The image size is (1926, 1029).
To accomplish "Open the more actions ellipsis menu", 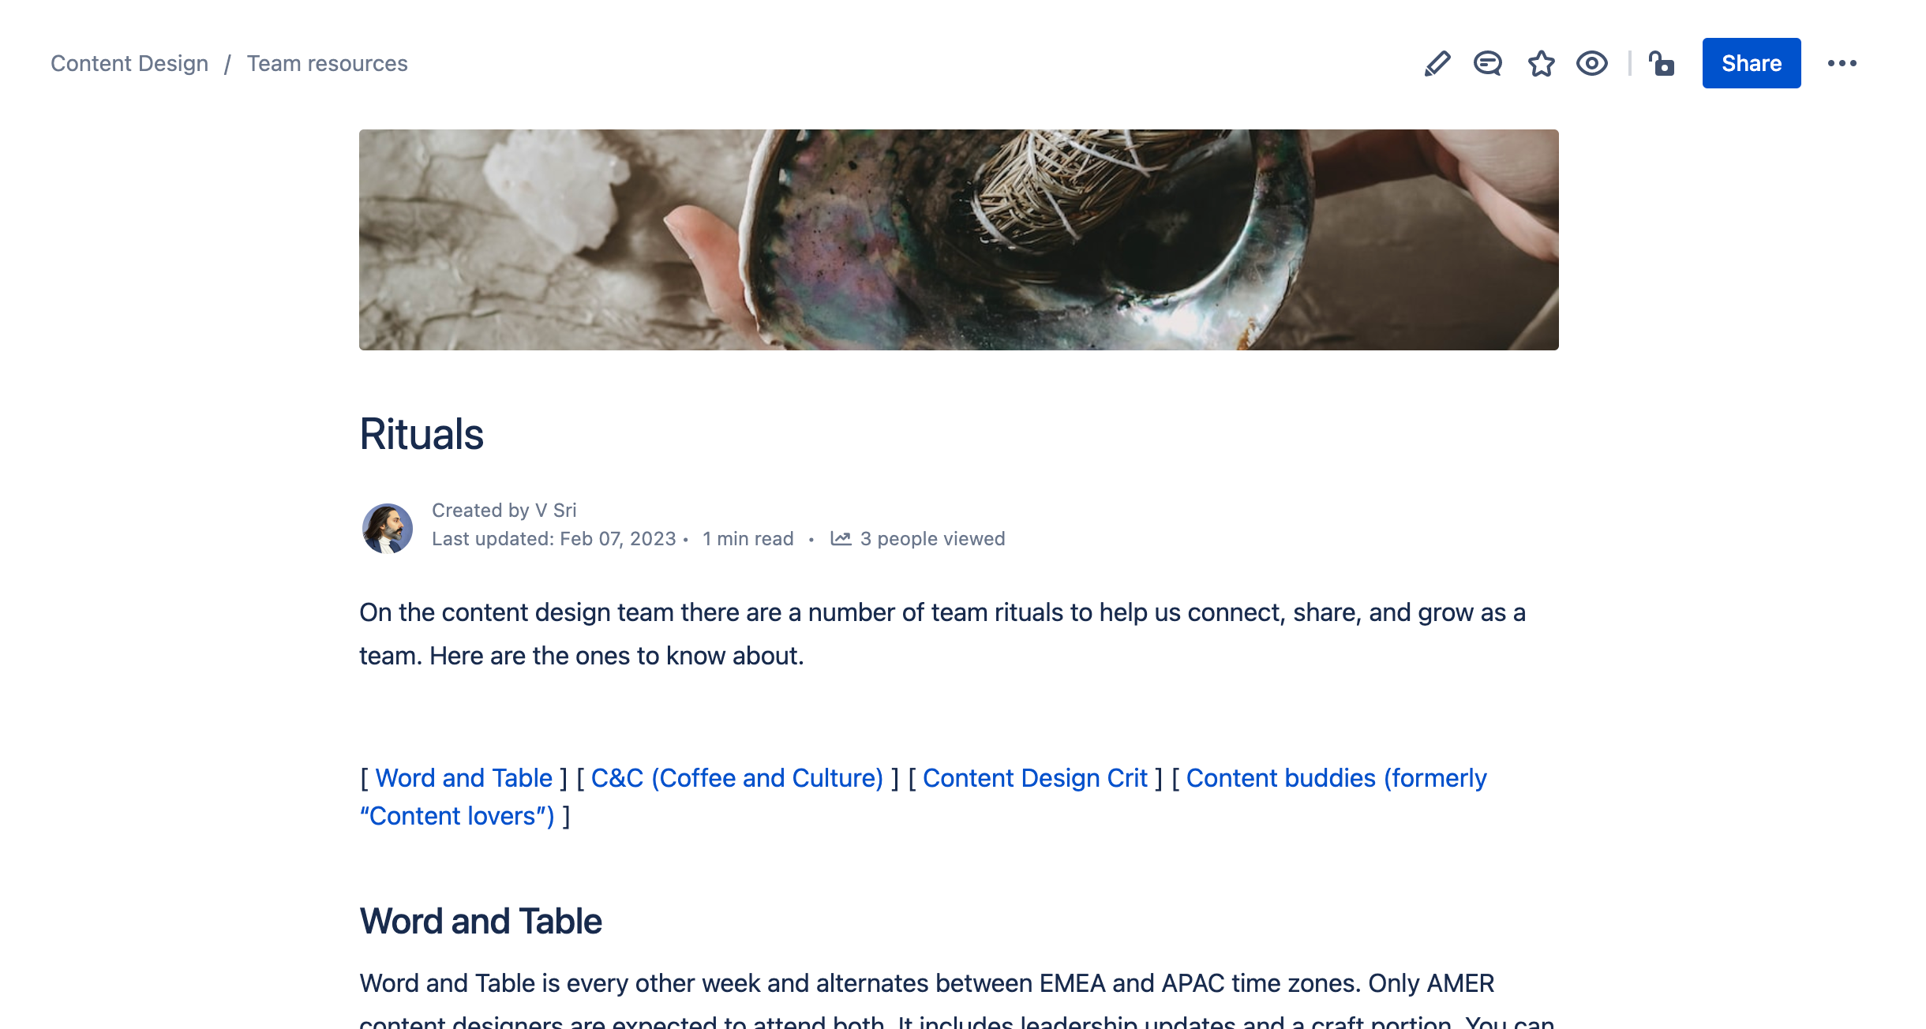I will click(x=1842, y=63).
